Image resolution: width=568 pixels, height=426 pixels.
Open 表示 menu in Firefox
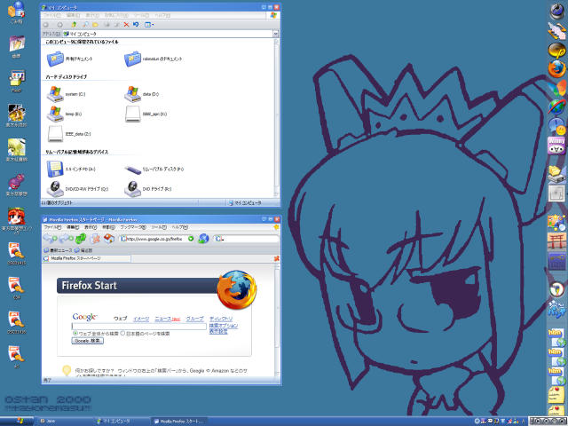91,227
